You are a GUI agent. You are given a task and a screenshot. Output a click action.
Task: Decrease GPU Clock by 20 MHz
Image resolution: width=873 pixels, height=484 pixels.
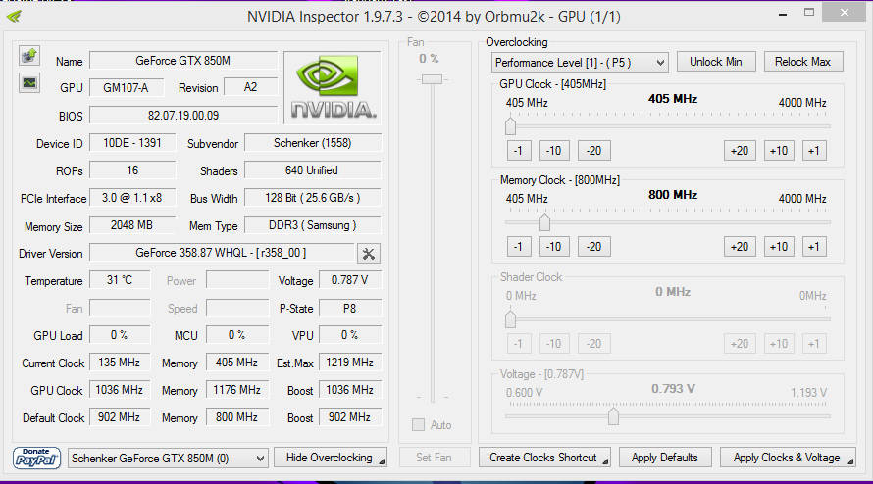click(594, 151)
